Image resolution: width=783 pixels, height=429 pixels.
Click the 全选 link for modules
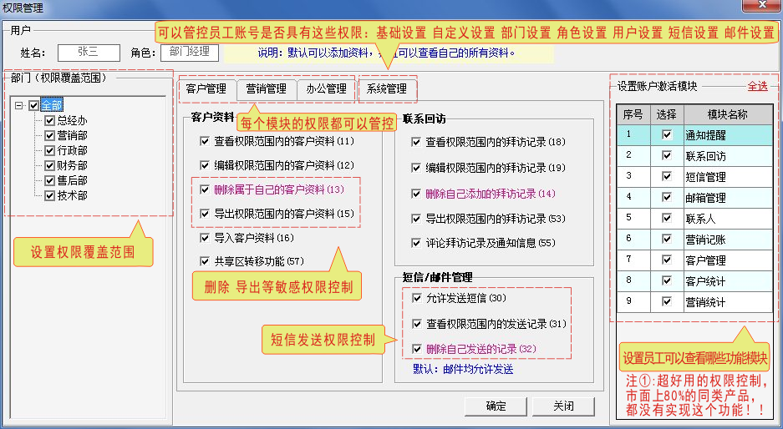pos(757,86)
